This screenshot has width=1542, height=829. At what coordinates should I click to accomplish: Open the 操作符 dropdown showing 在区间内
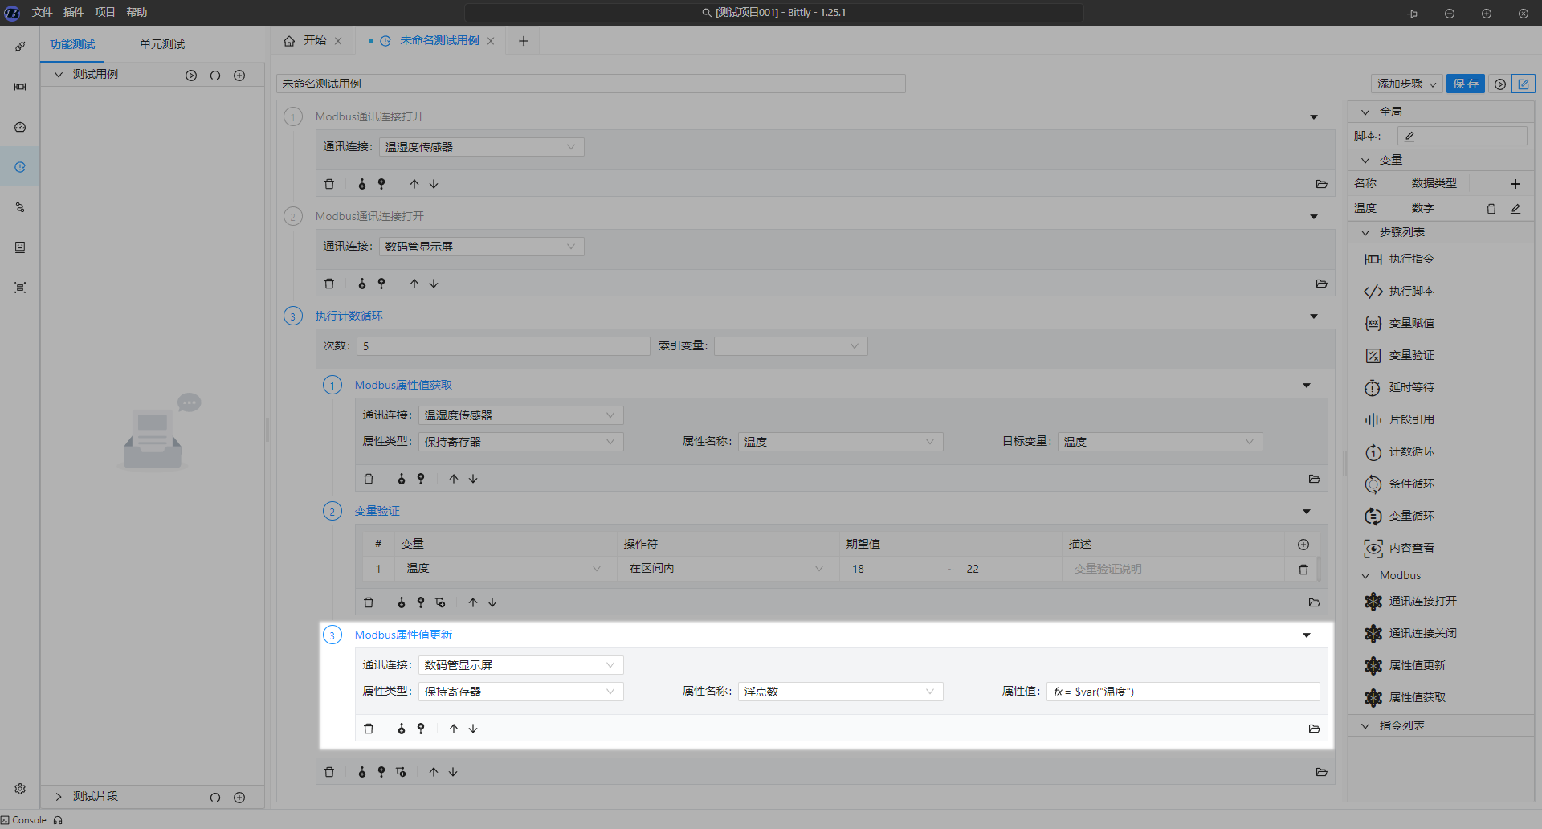tap(727, 569)
